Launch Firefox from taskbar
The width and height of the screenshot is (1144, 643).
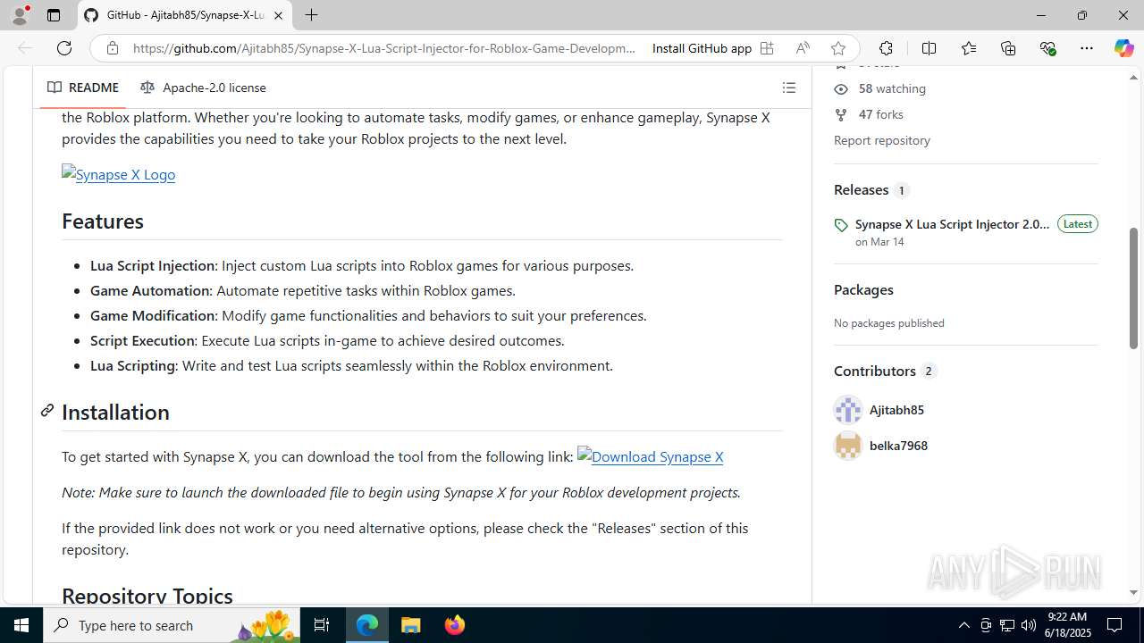click(454, 625)
